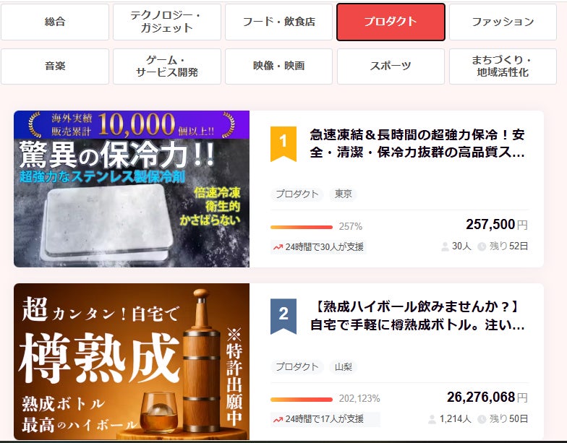Viewport: 567px width, 443px height.
Task: Click the trending arrow icon beside 24時間で30人が支援
Action: (278, 247)
